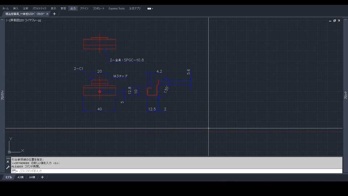Screen dimensions: 348x196
Task: Switch to the A3横 layout tab
Action: pos(20,177)
